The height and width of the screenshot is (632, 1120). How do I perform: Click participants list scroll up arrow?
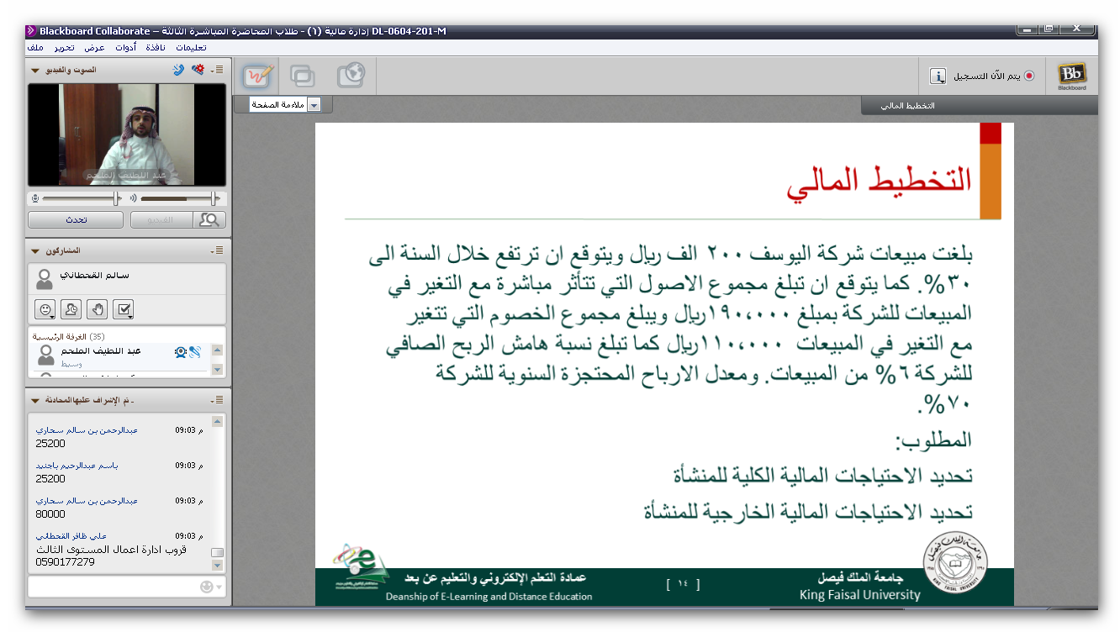(217, 350)
